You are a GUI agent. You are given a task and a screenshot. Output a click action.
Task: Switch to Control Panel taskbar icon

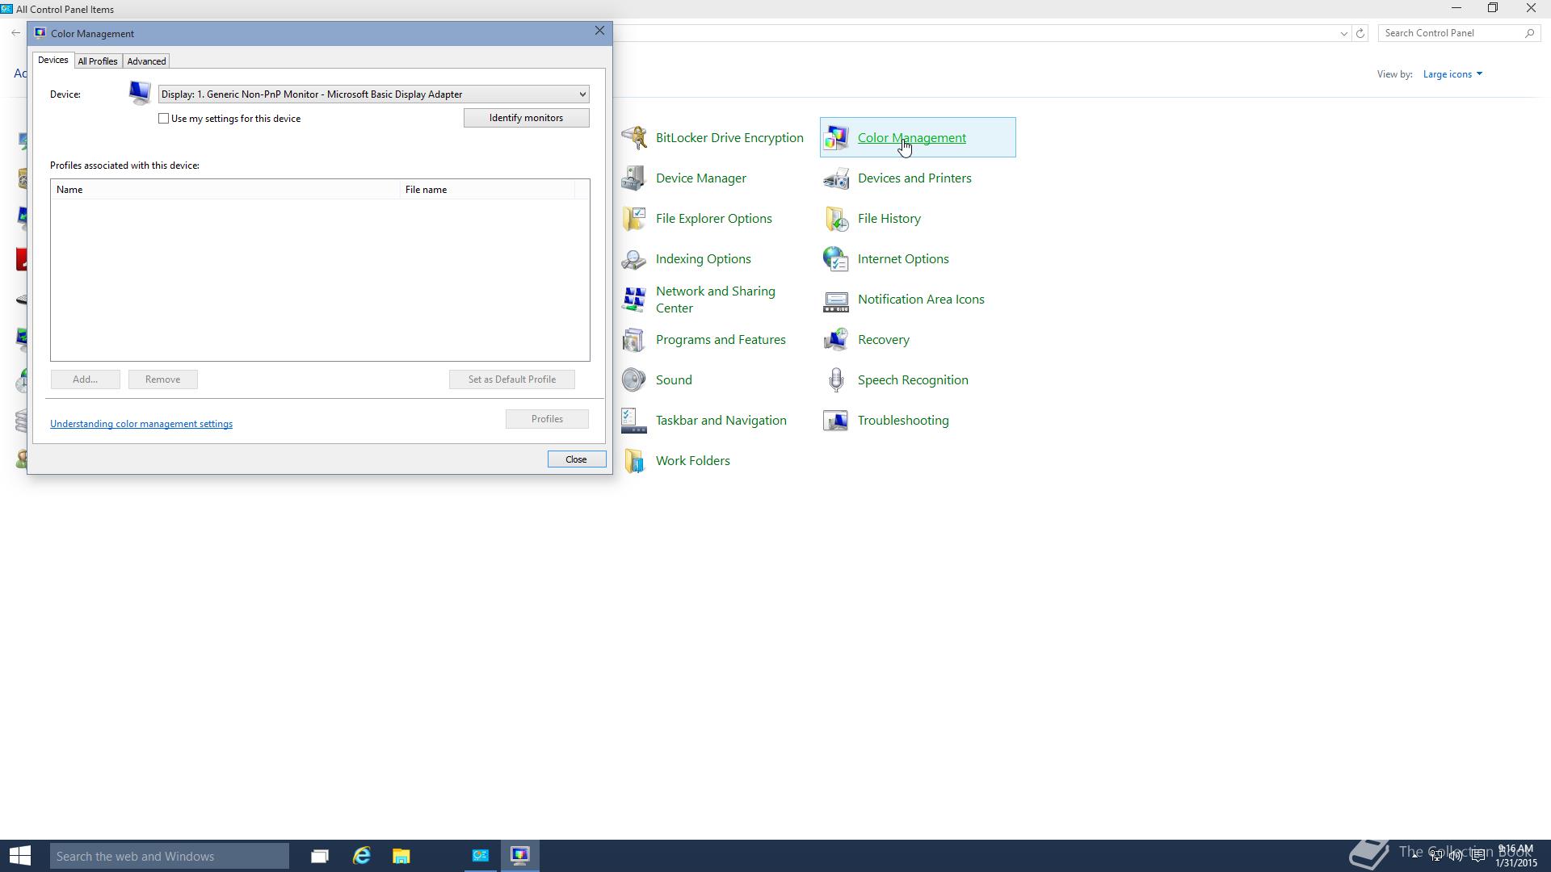coord(481,856)
